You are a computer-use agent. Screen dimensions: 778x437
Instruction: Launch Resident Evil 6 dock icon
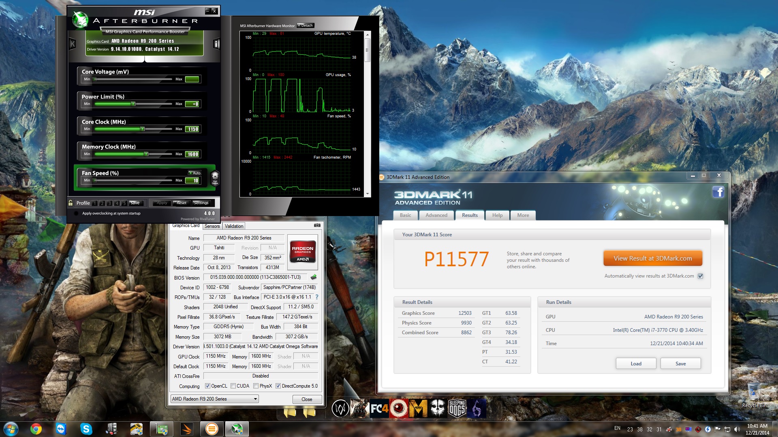click(x=477, y=409)
